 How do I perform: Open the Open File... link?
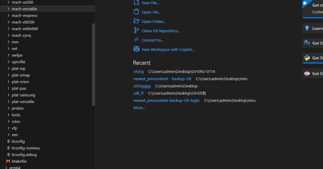(151, 12)
